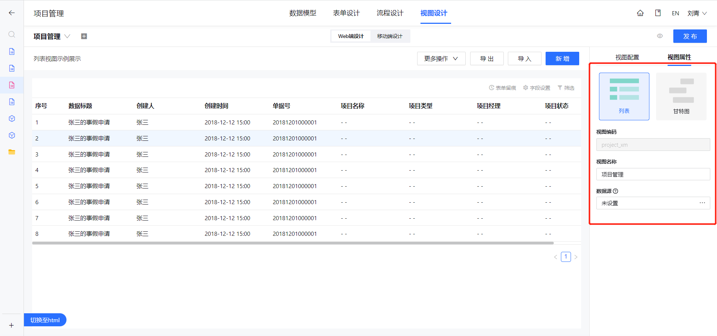Click the 切换至html button
This screenshot has height=336, width=717.
(x=45, y=320)
